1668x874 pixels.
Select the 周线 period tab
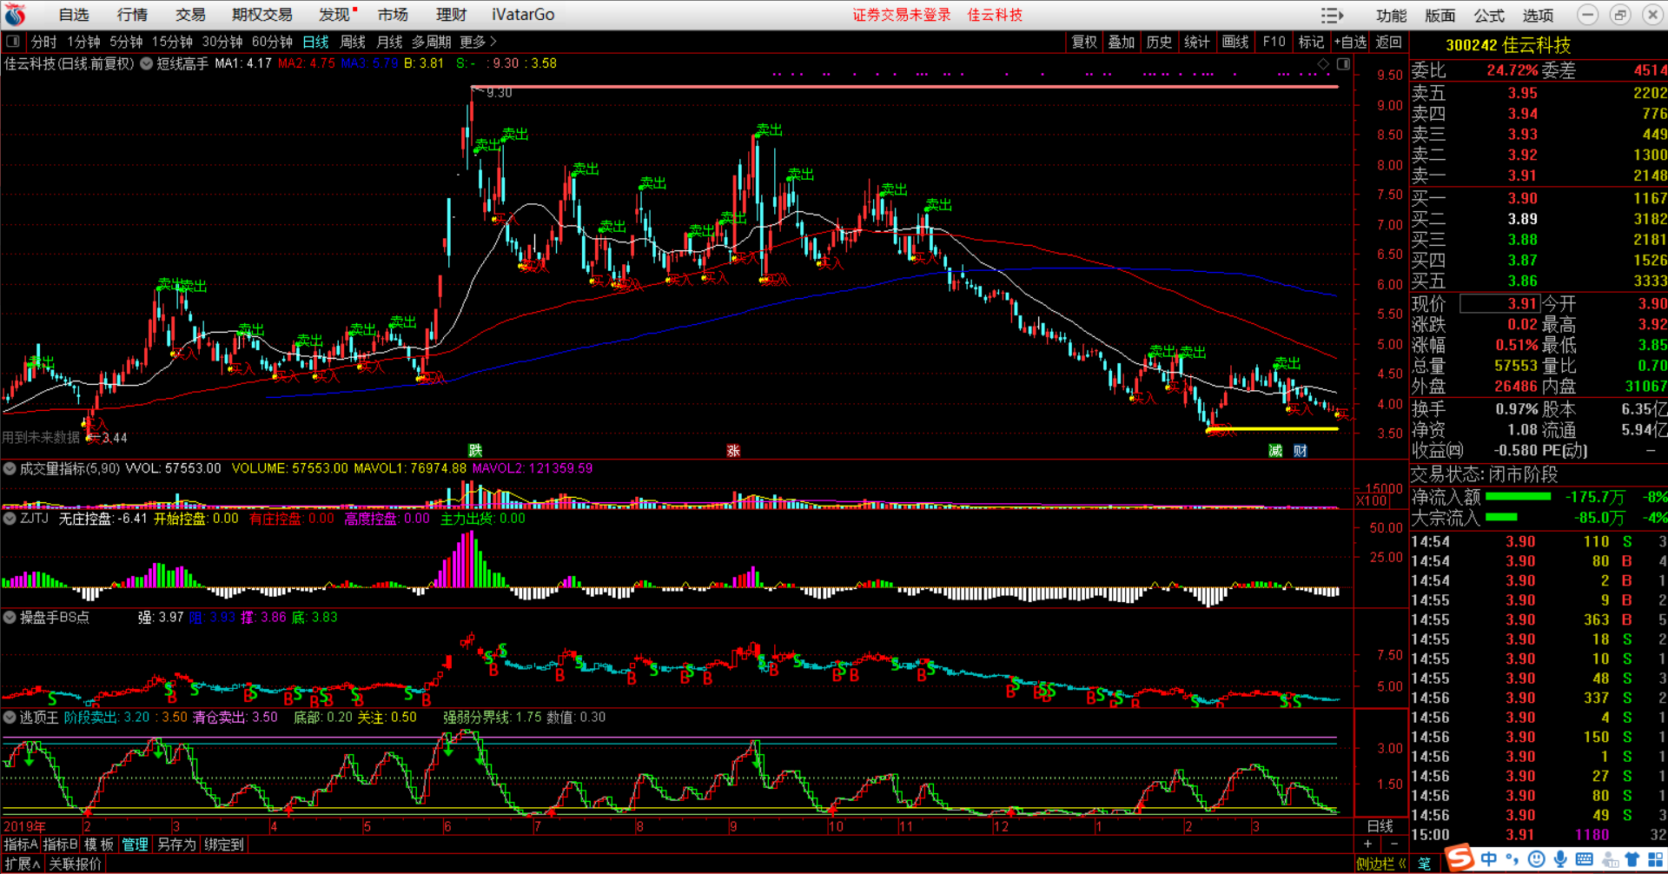coord(353,42)
